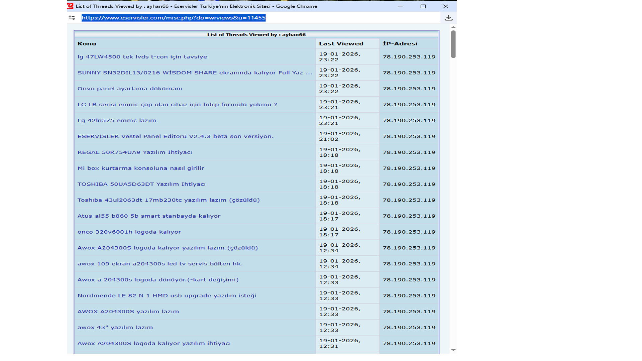Click IP address in Nordmende LE 82 row
The height and width of the screenshot is (361, 642).
[x=409, y=295]
